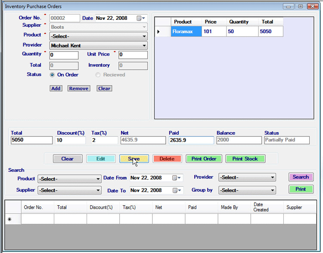Click the Supplier column header in results grid
The height and width of the screenshot is (253, 323).
[300, 207]
